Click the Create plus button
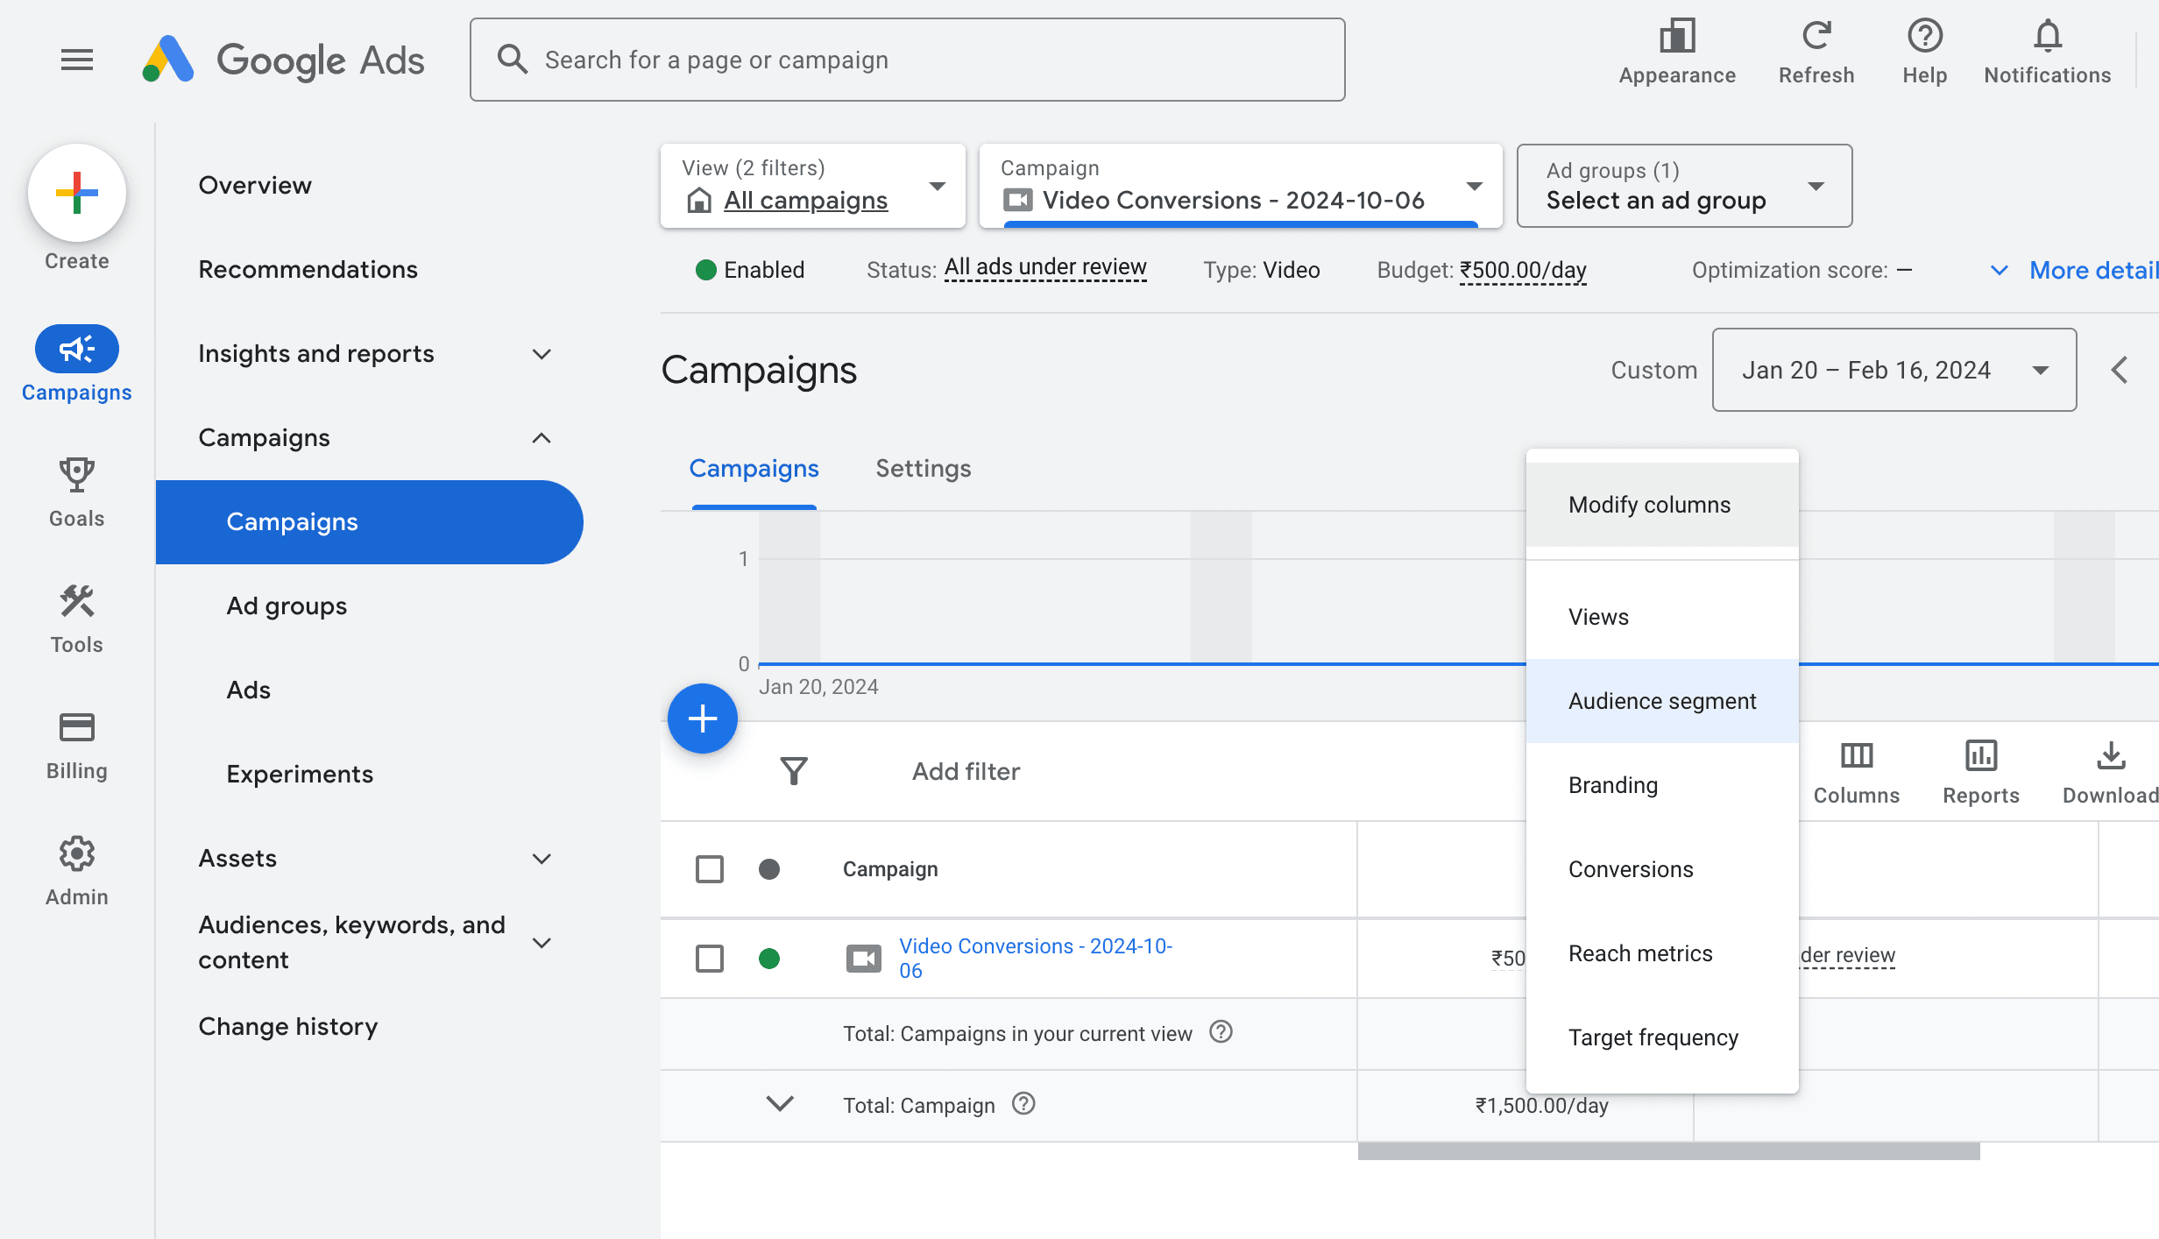Image resolution: width=2159 pixels, height=1239 pixels. coord(77,193)
